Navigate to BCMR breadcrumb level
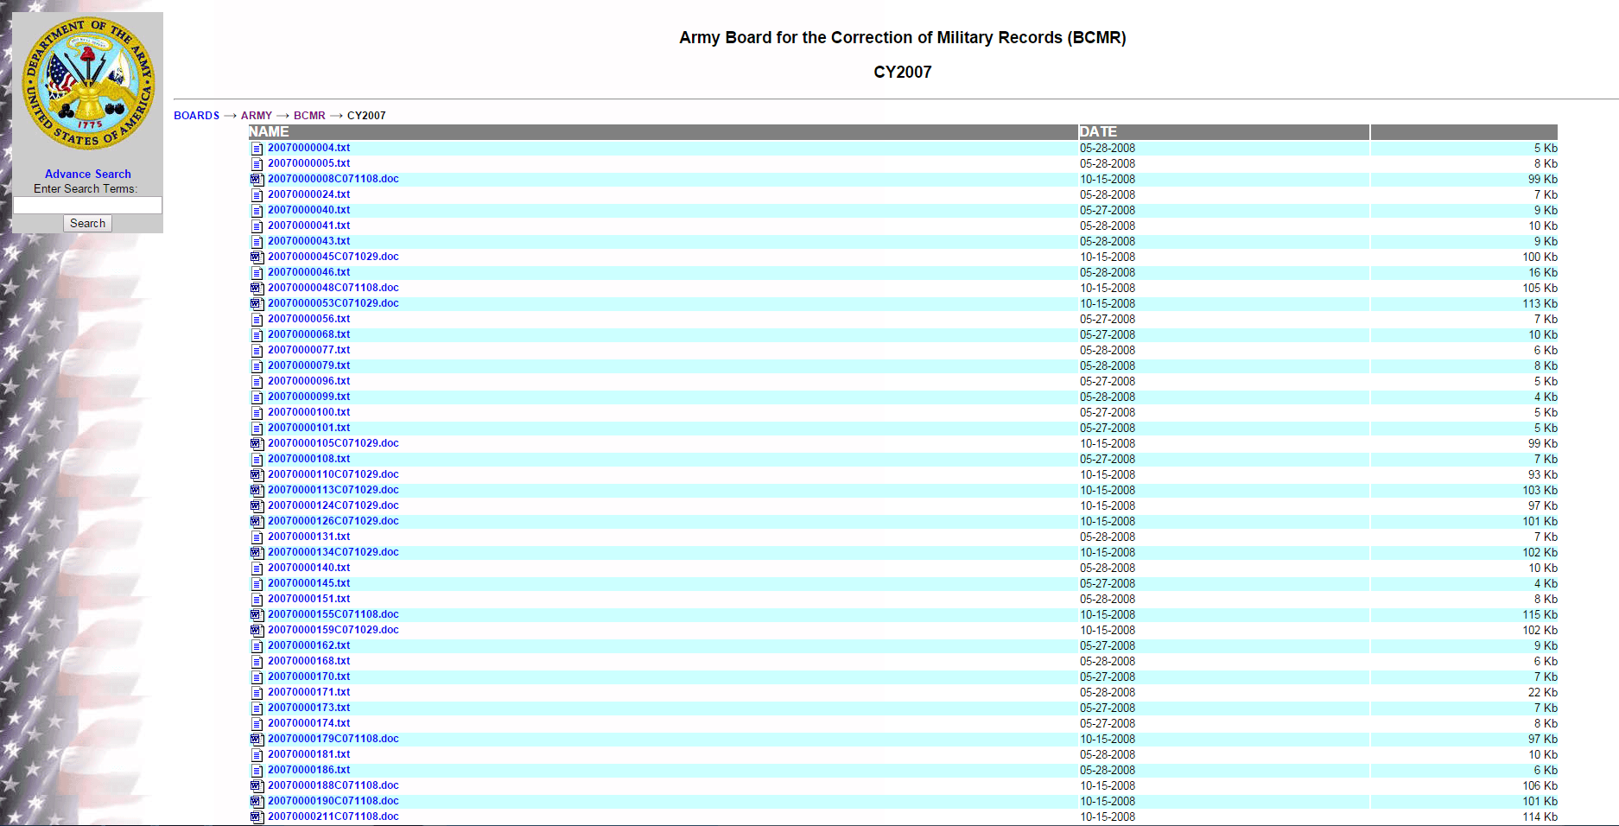The width and height of the screenshot is (1619, 826). [309, 116]
